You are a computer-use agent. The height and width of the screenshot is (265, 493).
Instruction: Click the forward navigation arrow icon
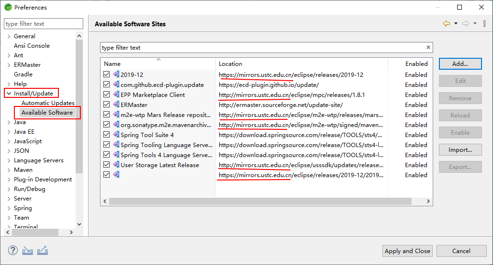click(x=466, y=23)
